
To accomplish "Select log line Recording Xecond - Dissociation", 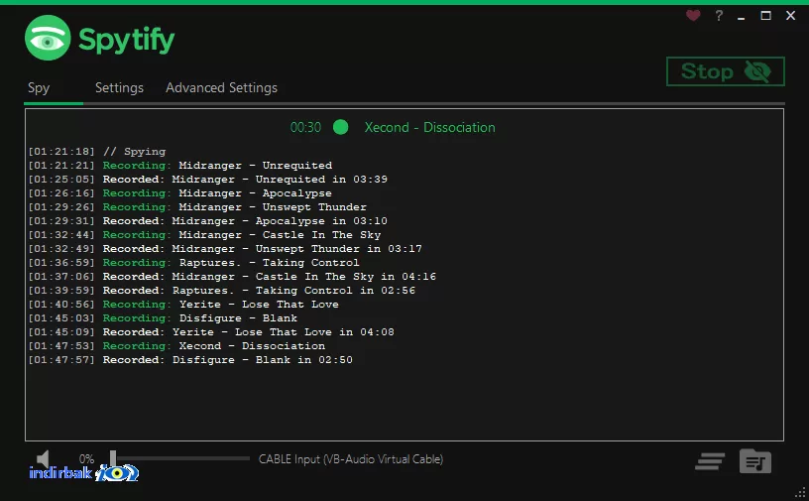I will 176,346.
